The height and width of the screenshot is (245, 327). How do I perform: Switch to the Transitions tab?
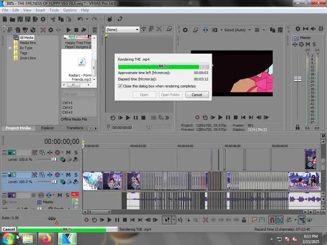coord(75,128)
